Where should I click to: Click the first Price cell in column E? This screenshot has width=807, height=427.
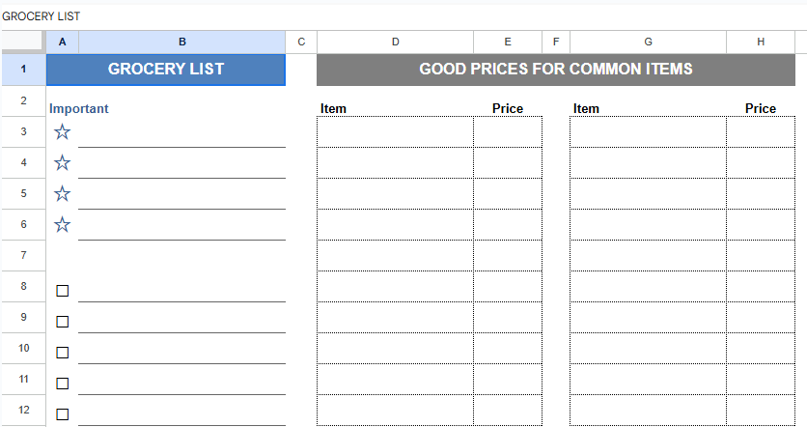pos(508,132)
